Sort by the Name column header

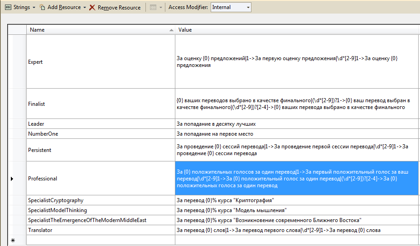coord(101,30)
